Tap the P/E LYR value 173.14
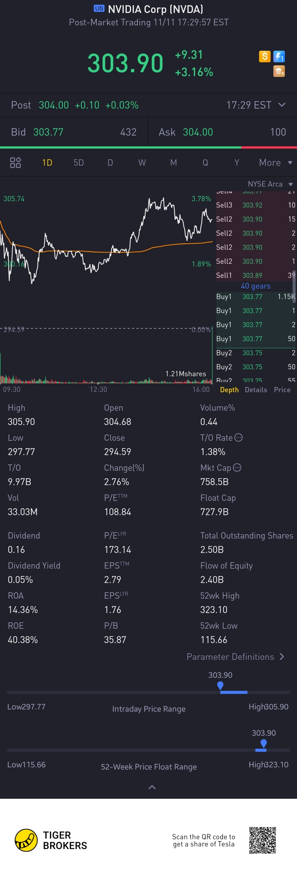The image size is (297, 882). click(118, 550)
